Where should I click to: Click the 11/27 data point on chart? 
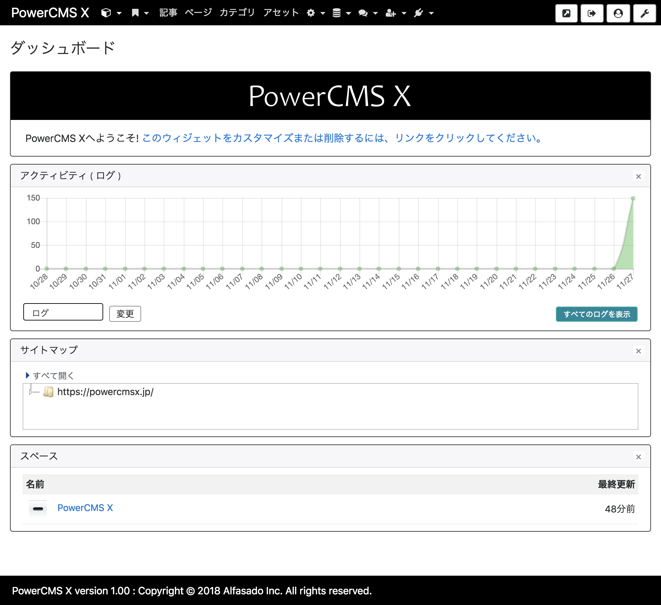(x=633, y=199)
